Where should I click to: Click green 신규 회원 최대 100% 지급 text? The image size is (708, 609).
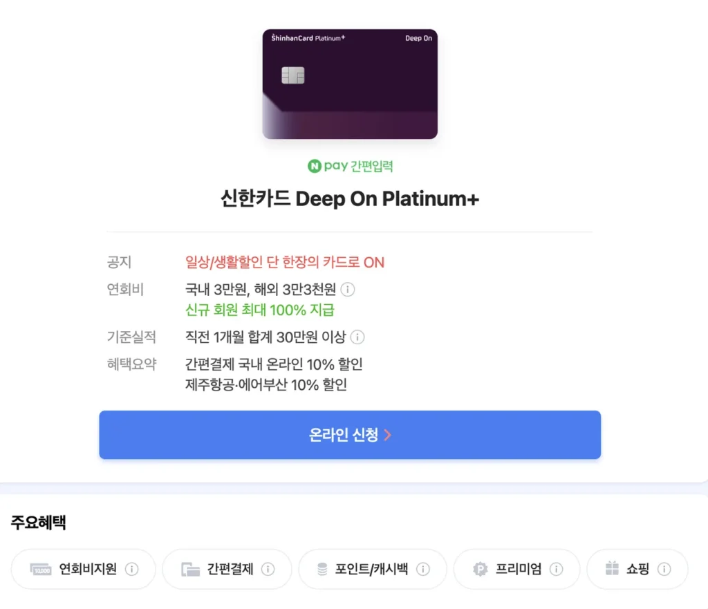point(260,310)
